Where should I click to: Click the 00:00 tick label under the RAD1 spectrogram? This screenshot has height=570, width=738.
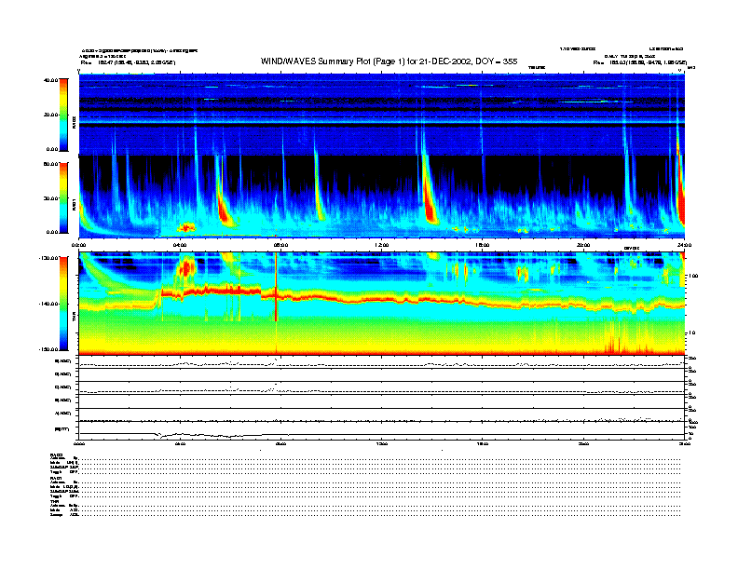click(x=78, y=245)
